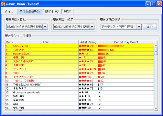Image resolution: width=163 pixels, height=116 pixels.
Task: Switch to the メイン tab
Action: [10, 12]
